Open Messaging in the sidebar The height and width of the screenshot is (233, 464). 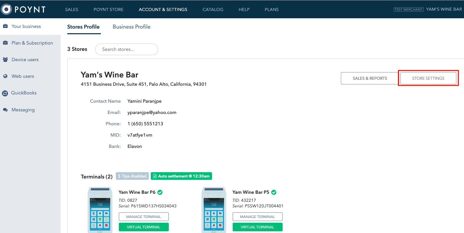[x=30, y=110]
